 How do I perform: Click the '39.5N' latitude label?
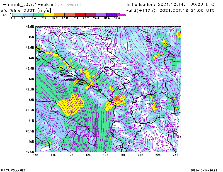tap(30, 152)
